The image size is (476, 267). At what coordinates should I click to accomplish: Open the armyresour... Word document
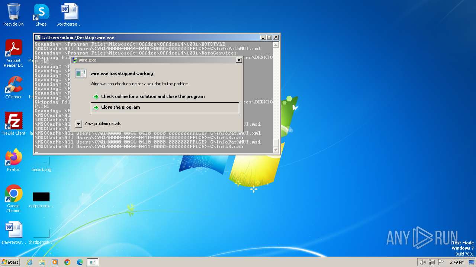(13, 233)
